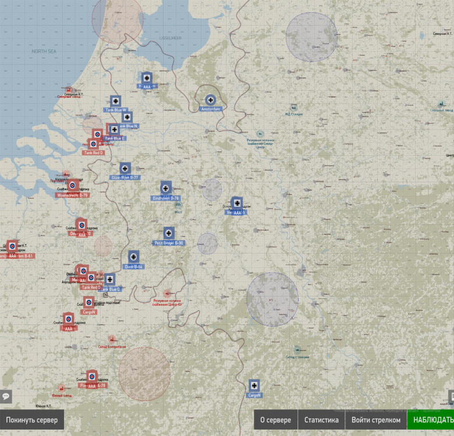This screenshot has height=436, width=454.
Task: Click the Склад с танками depot icon
Action: pos(297,350)
